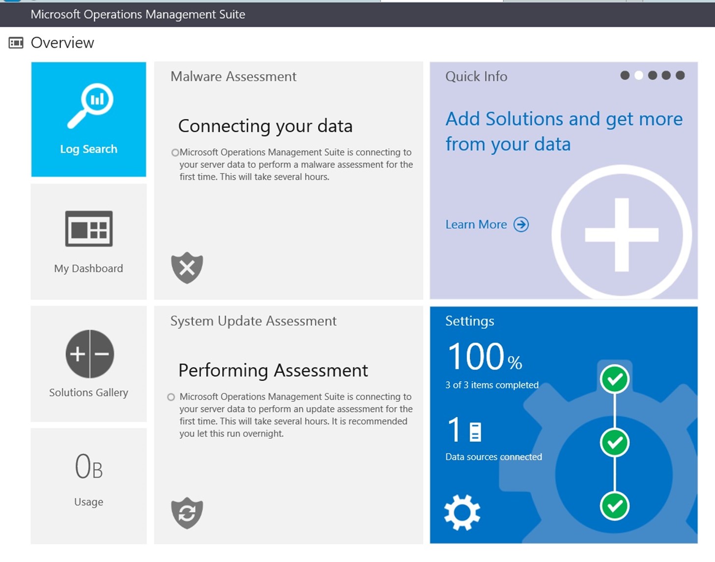Click the bottom green checkmark in Settings
The width and height of the screenshot is (715, 562).
[615, 506]
